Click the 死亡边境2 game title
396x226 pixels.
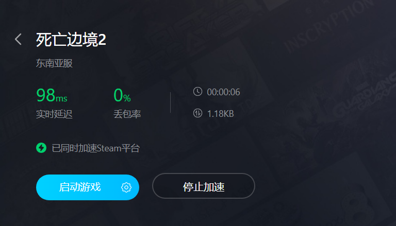click(x=71, y=40)
